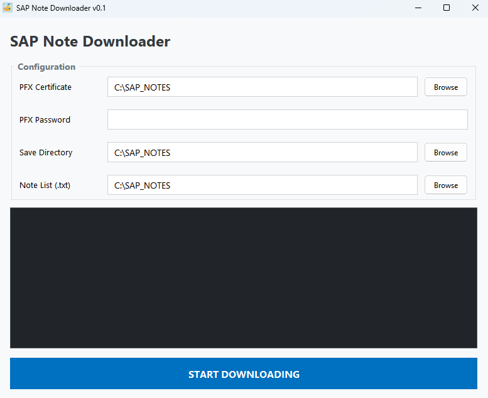Focus the Note List (.txt) path field
The image size is (488, 398).
point(263,185)
